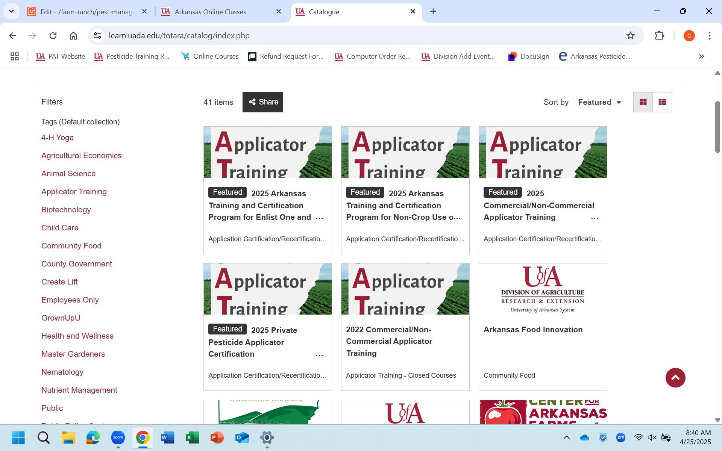Bookmark this page with the star icon

(631, 36)
